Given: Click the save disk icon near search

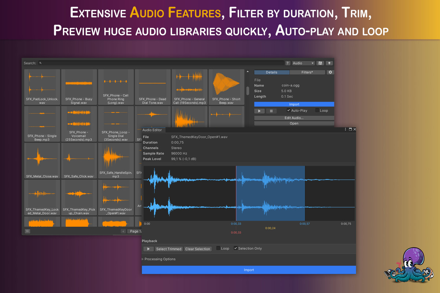Looking at the screenshot, I should pos(320,63).
